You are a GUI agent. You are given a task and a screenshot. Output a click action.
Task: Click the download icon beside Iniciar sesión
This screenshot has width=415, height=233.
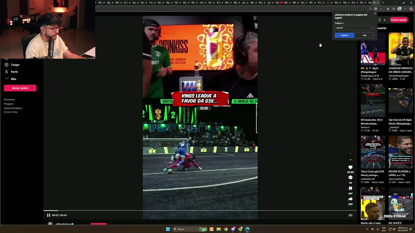[385, 20]
